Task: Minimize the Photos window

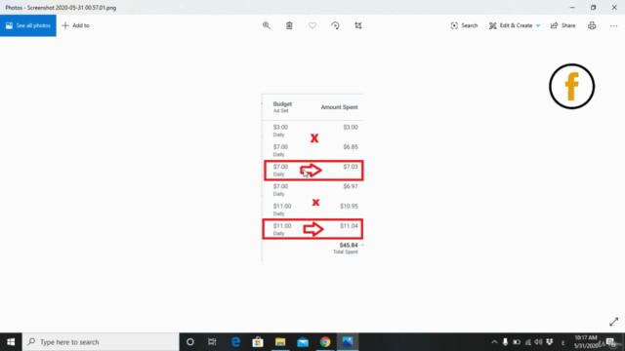Action: [572, 7]
